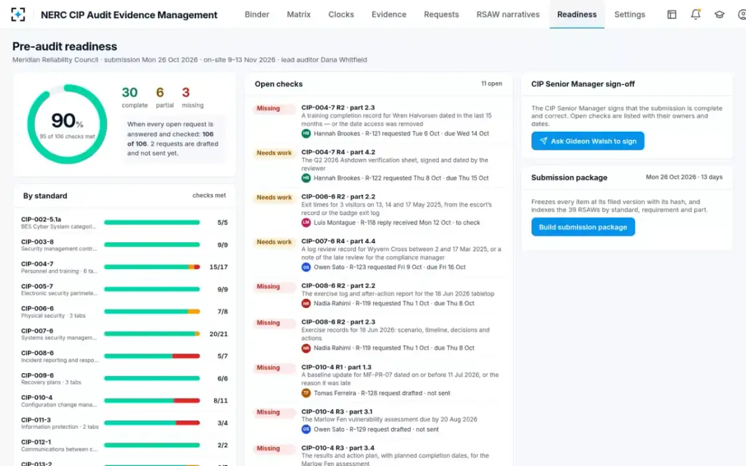
Task: Open CIP-011-3 Information protection row
Action: [124, 423]
